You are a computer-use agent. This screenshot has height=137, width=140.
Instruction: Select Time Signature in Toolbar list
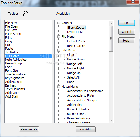pyautogui.click(x=28, y=74)
